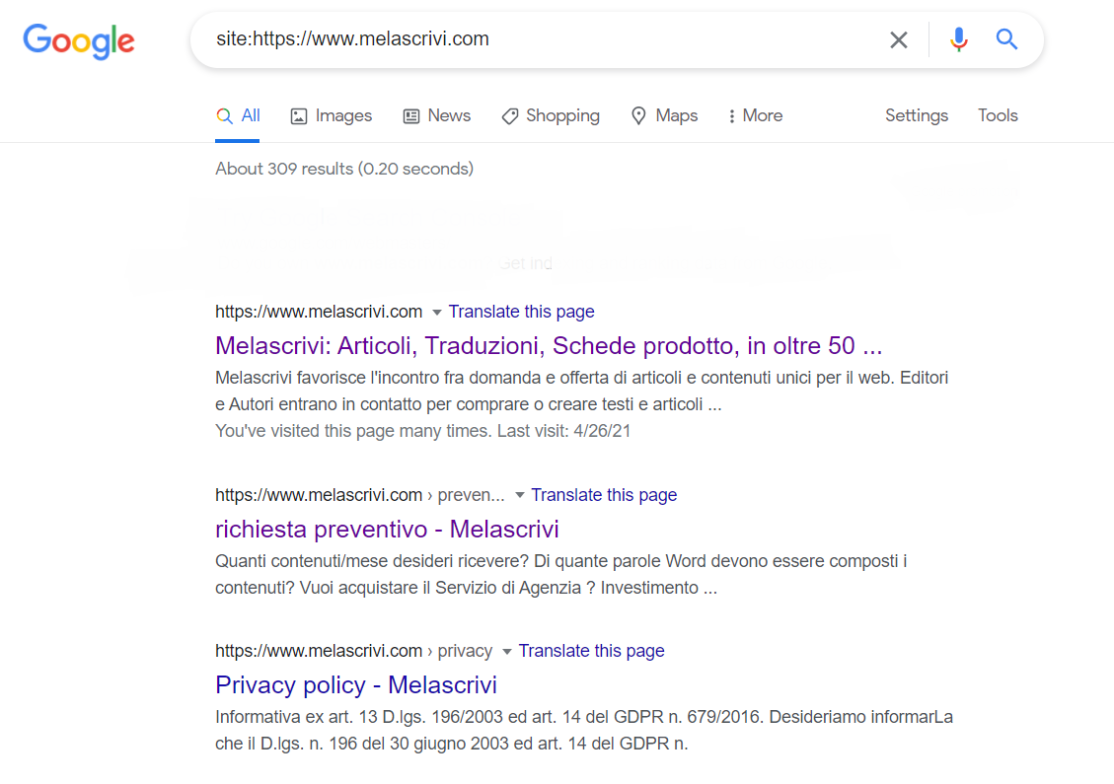Submit search with the magnifying glass icon
The width and height of the screenshot is (1114, 784).
point(1006,39)
